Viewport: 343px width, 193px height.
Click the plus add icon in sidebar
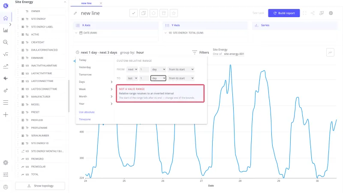(6, 115)
